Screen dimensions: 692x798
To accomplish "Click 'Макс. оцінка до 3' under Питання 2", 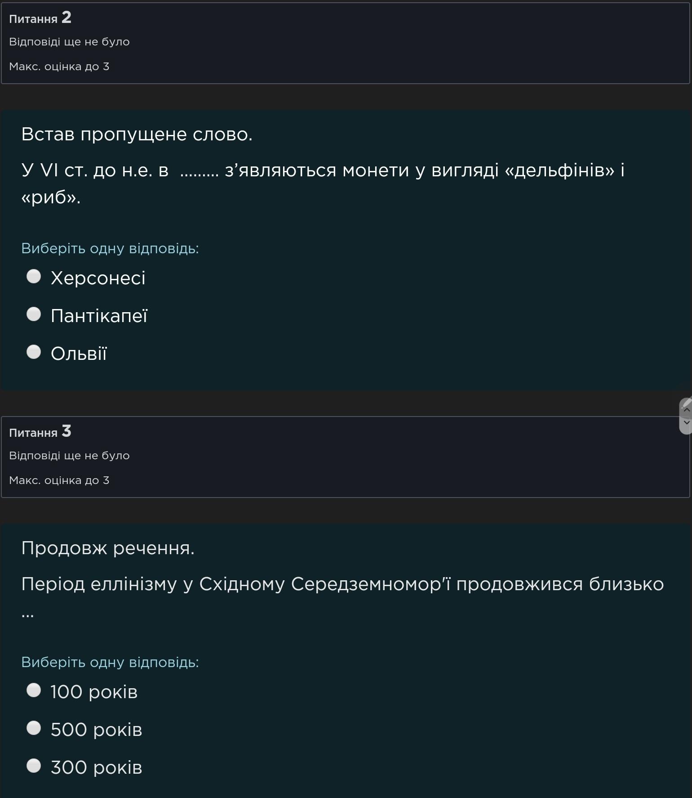I will tap(59, 67).
